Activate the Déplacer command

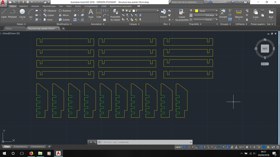click(50, 11)
